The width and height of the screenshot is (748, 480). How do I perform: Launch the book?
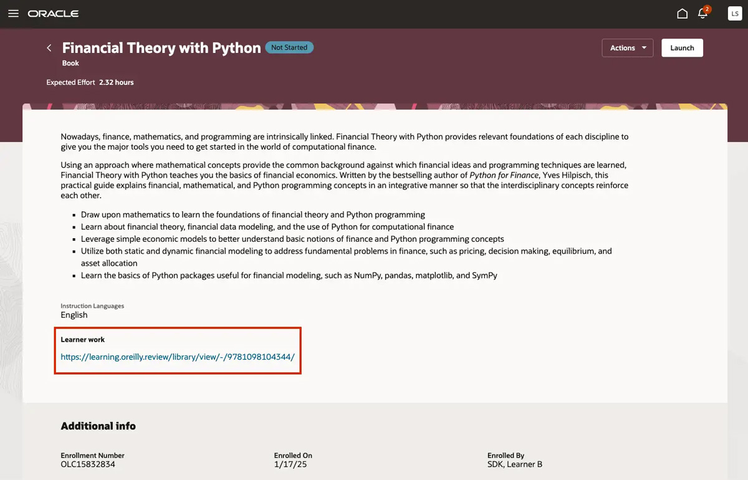(x=682, y=48)
